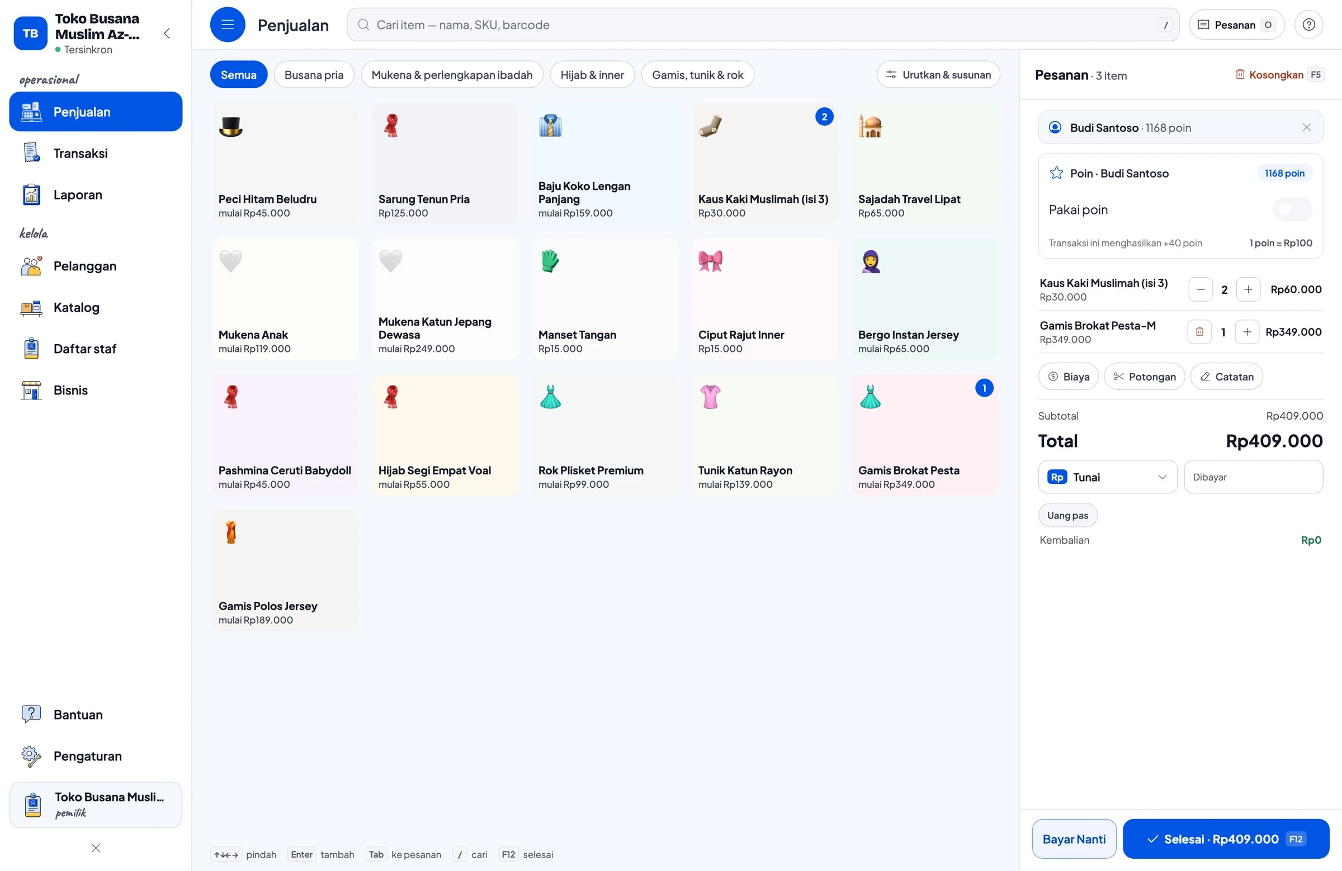Increase Gamis Brokat Pesta-M quantity with plus
Screen dimensions: 1342x871
tap(1248, 332)
